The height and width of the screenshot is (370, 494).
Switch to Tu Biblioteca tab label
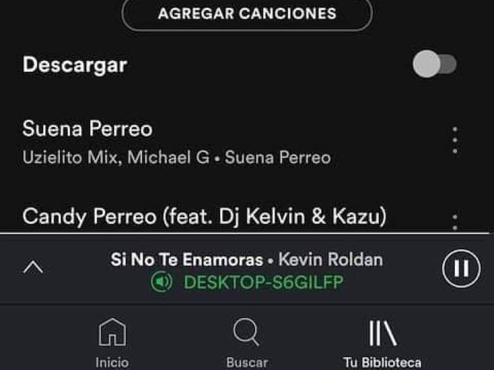point(382,362)
